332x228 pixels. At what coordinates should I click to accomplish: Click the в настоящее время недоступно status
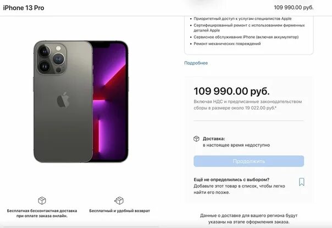236,145
